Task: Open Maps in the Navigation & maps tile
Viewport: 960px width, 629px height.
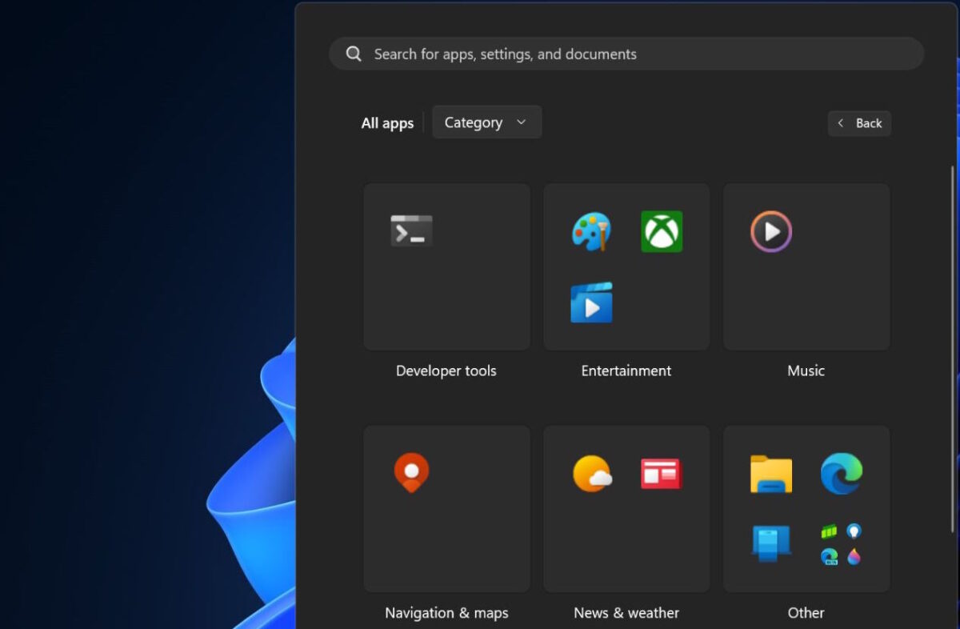Action: 411,472
